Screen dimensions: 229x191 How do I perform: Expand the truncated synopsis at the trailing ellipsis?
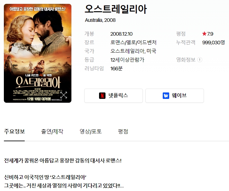coord(122,186)
